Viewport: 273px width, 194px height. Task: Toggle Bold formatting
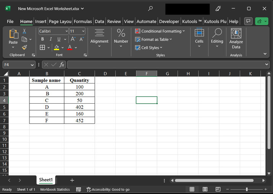(42, 39)
